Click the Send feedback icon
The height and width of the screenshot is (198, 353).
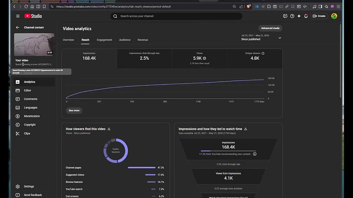[17, 195]
